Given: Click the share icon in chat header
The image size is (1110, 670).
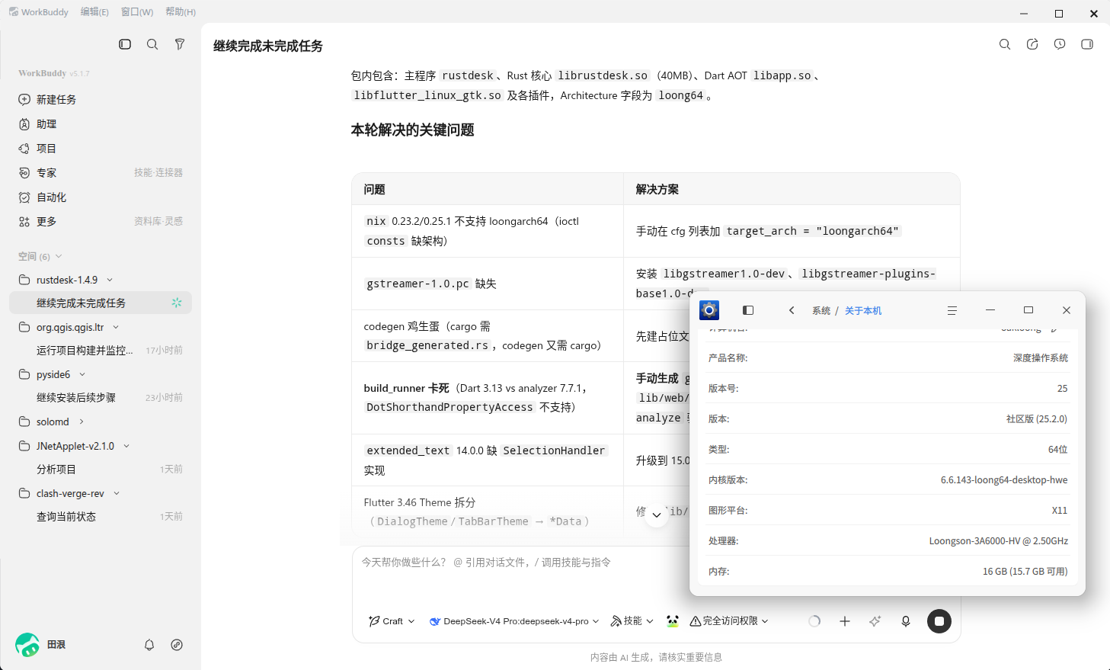Looking at the screenshot, I should click(x=1032, y=44).
